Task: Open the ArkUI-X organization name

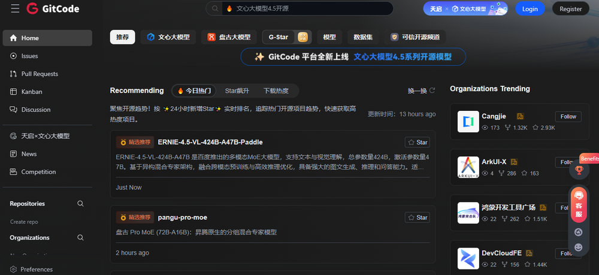Action: [x=494, y=162]
